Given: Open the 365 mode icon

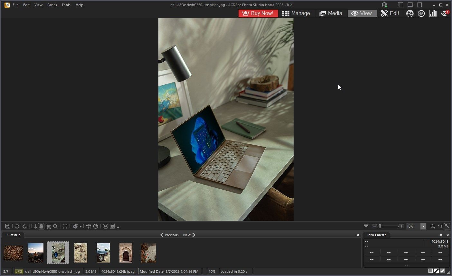Looking at the screenshot, I should click(x=421, y=13).
